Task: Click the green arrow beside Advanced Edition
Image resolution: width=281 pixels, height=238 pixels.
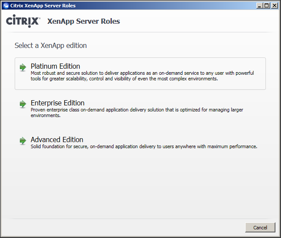Action: [23, 141]
